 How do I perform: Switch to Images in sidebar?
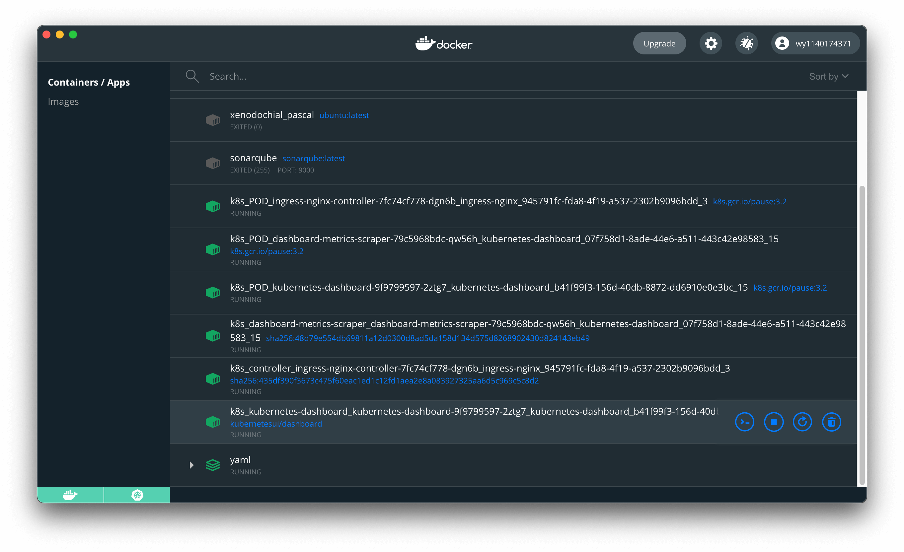(63, 102)
